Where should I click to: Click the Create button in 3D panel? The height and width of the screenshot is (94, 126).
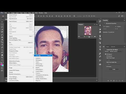(x=114, y=69)
